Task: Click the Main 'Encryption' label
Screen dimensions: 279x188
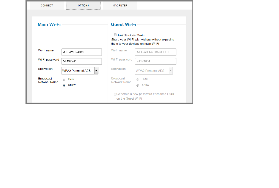Action: click(45, 69)
